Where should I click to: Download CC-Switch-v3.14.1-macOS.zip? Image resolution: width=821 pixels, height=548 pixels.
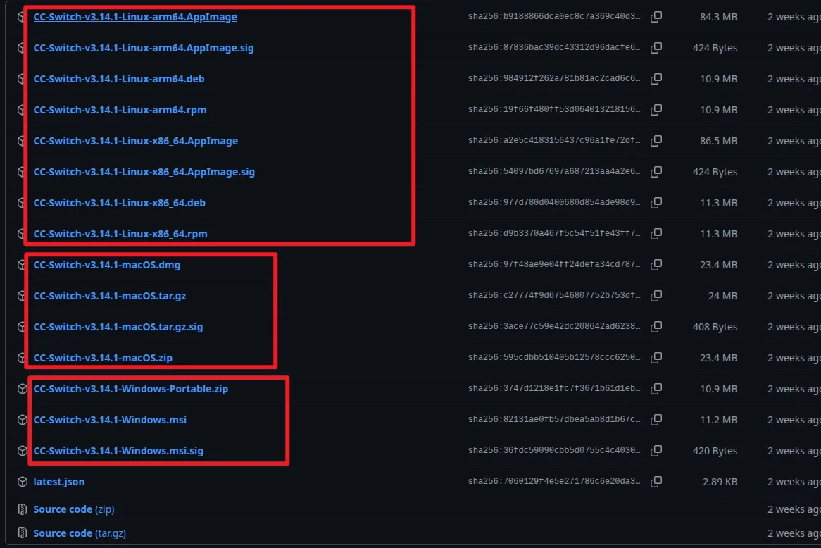click(x=103, y=357)
